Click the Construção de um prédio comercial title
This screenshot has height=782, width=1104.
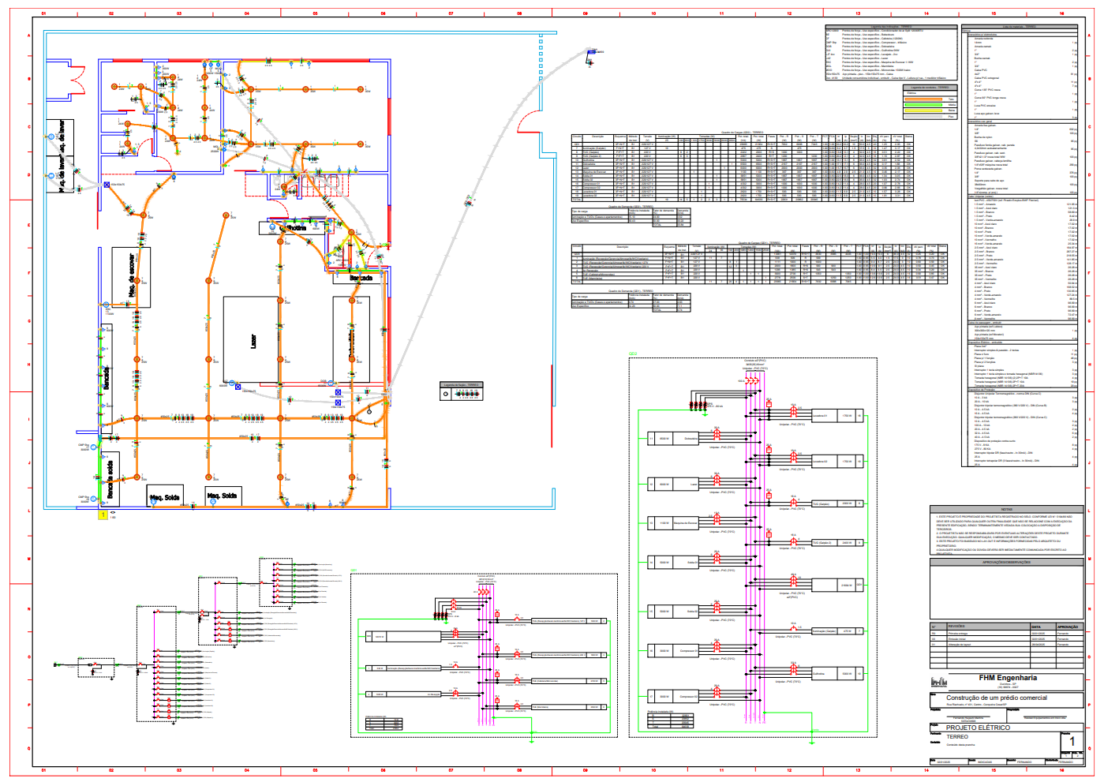(997, 698)
